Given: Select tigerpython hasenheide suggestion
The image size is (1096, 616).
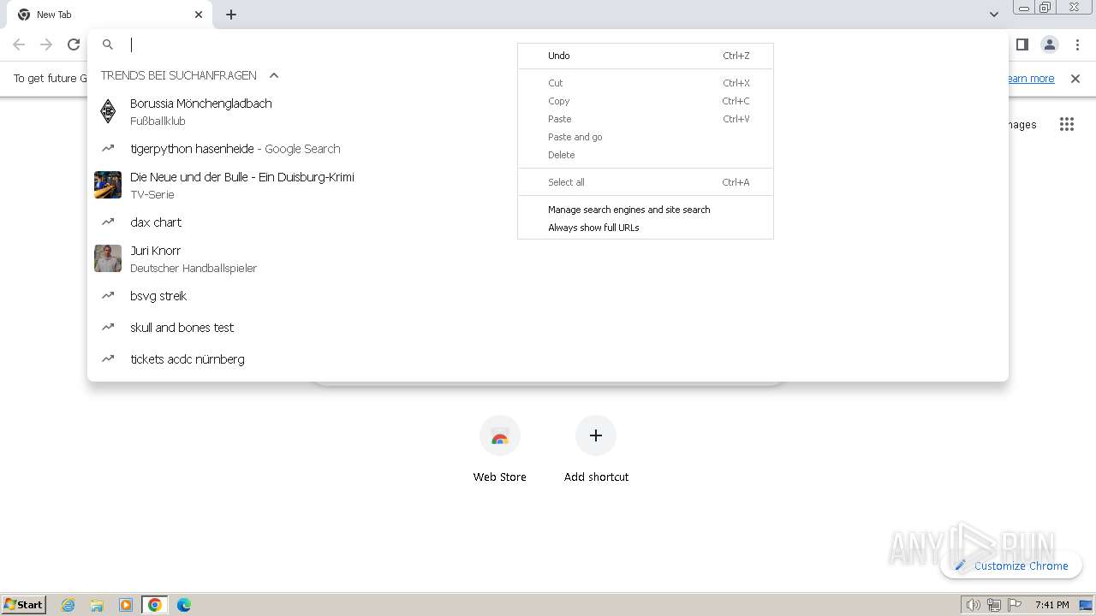Looking at the screenshot, I should click(548, 149).
